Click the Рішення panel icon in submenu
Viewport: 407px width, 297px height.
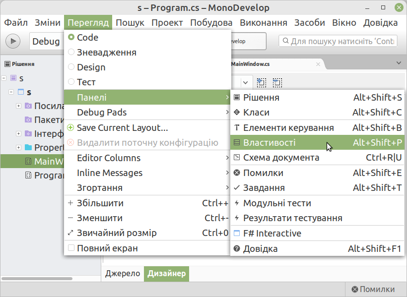[237, 97]
